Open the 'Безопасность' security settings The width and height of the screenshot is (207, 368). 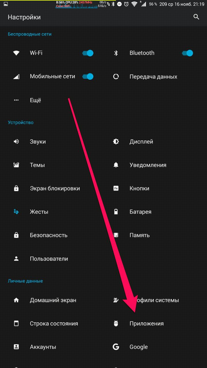(49, 235)
